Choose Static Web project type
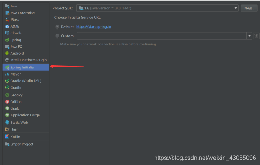This screenshot has width=260, height=165. pyautogui.click(x=26, y=122)
